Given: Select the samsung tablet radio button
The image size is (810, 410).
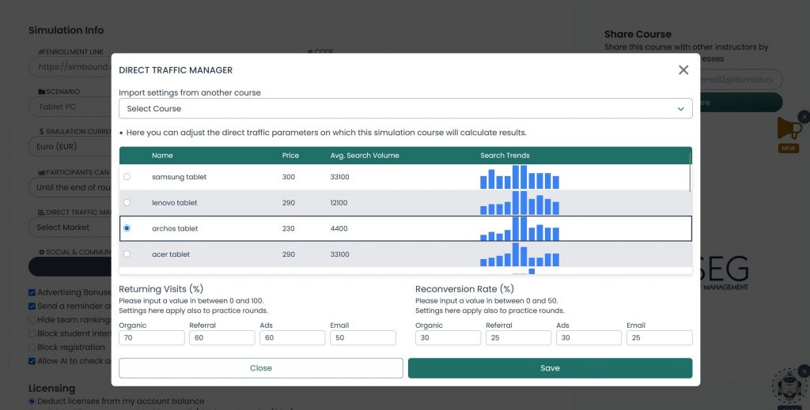Looking at the screenshot, I should click(127, 177).
